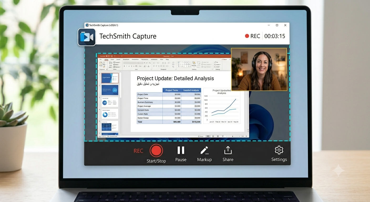370x202 pixels.
Task: Click the line chart on the slide
Action: (x=222, y=106)
